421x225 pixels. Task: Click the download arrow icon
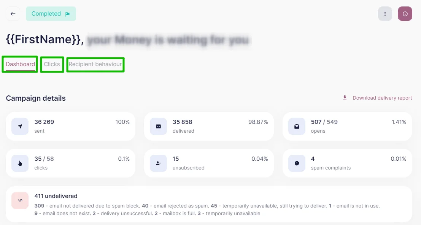click(x=345, y=98)
